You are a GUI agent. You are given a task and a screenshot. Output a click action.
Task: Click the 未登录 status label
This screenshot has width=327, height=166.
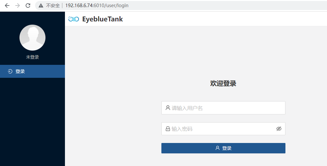click(32, 57)
